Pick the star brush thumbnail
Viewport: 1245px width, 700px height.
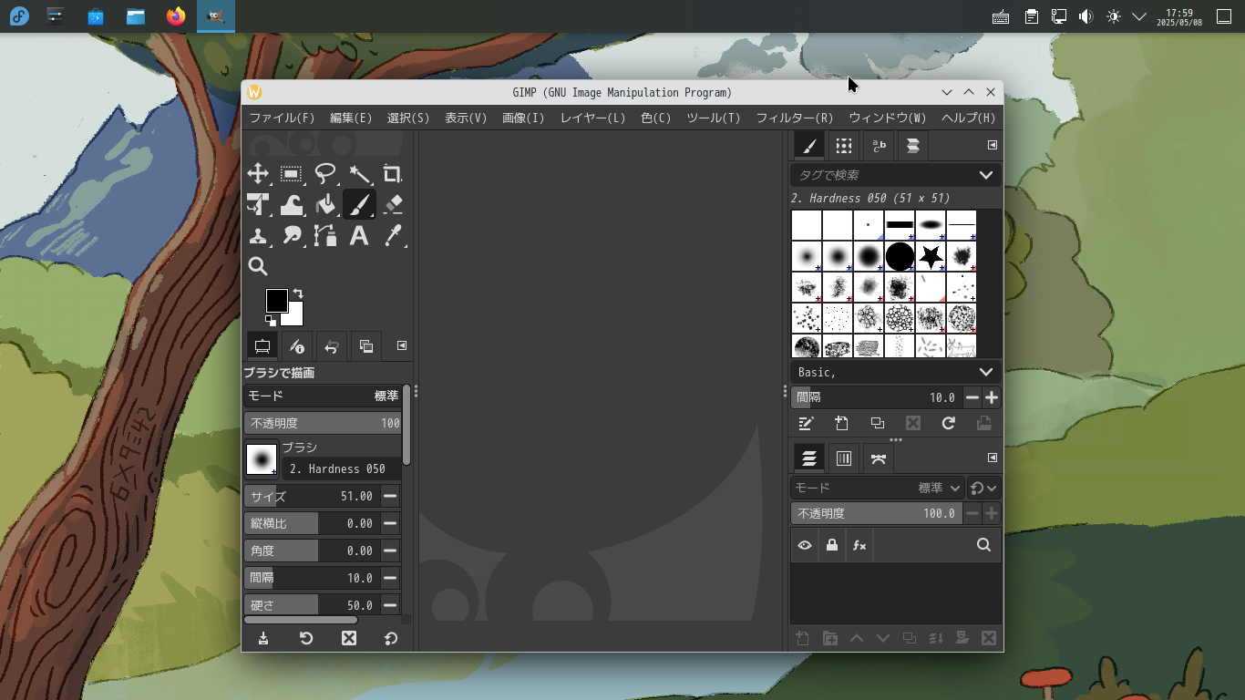931,257
